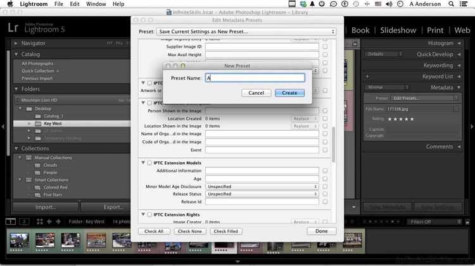Click the metadata dialog vertical scrollbar
Viewport: 475px width, 266px height.
pos(334,145)
